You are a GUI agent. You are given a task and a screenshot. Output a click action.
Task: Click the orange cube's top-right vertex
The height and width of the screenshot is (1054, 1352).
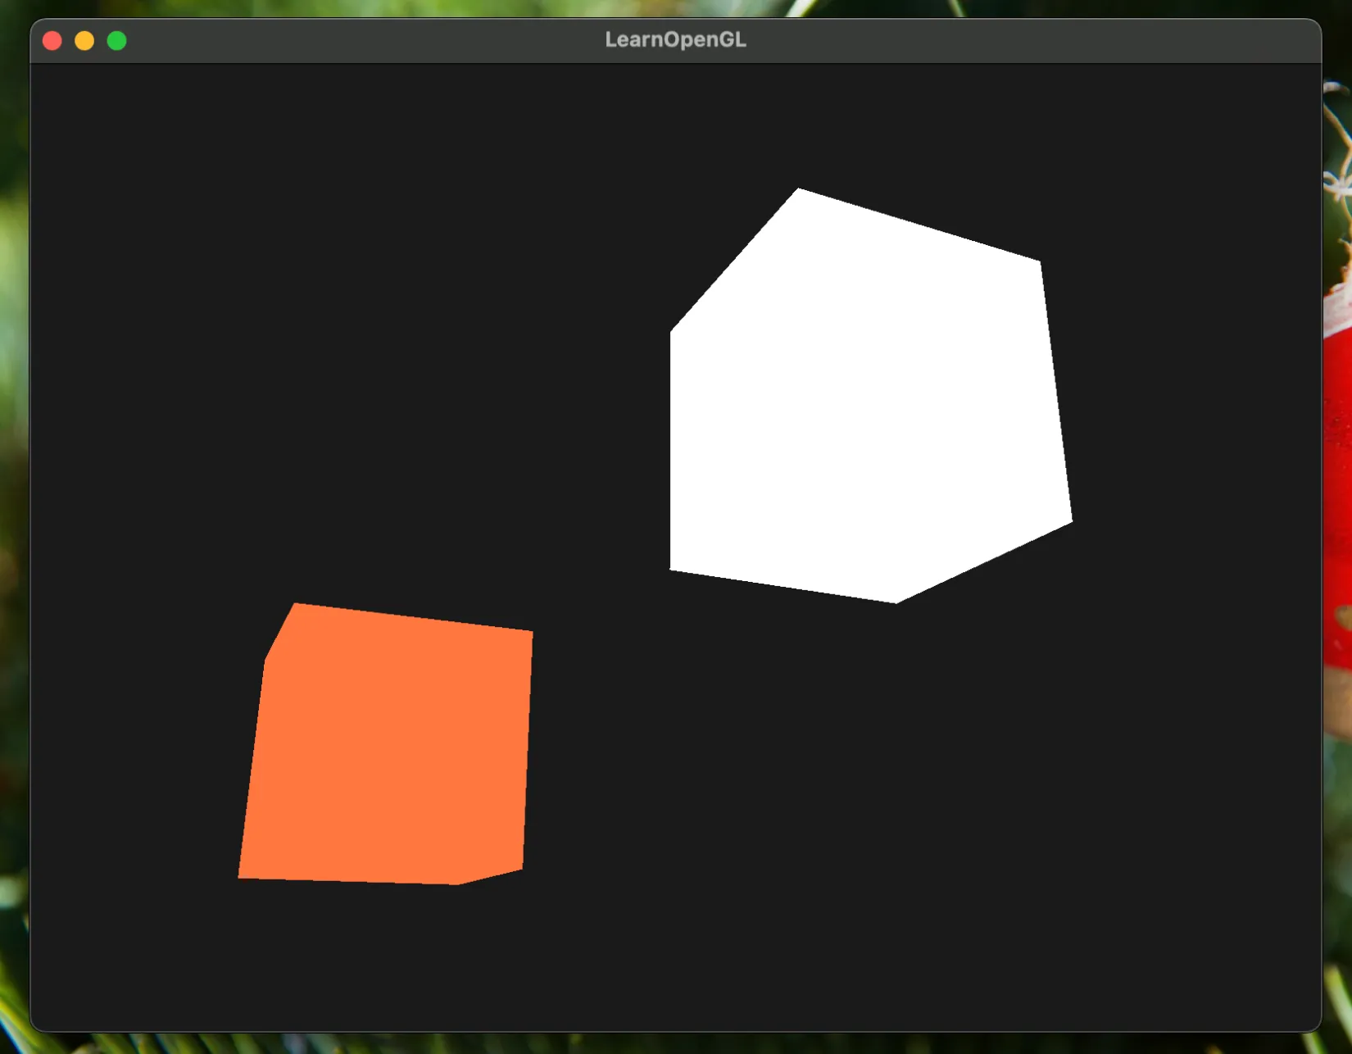[x=531, y=633]
